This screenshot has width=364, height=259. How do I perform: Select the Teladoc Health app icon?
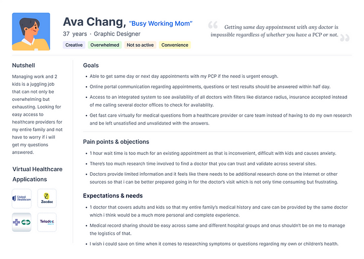[47, 222]
